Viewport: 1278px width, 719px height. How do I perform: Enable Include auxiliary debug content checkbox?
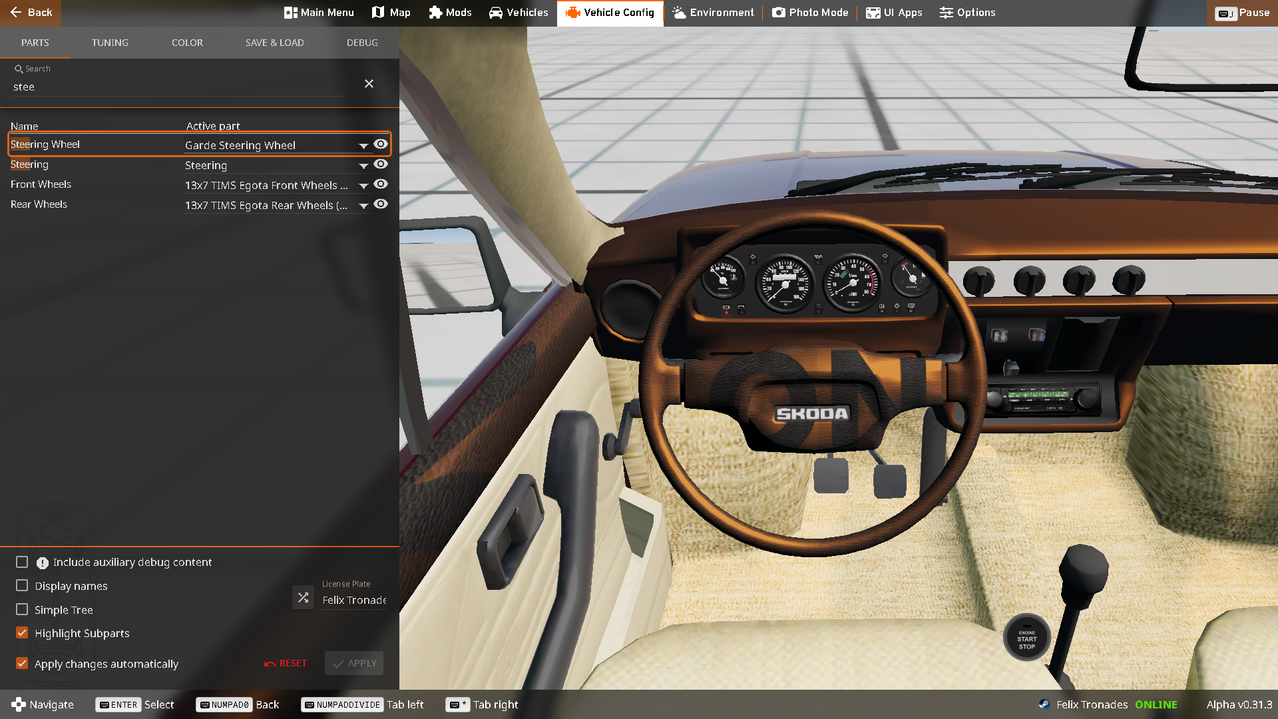tap(22, 562)
